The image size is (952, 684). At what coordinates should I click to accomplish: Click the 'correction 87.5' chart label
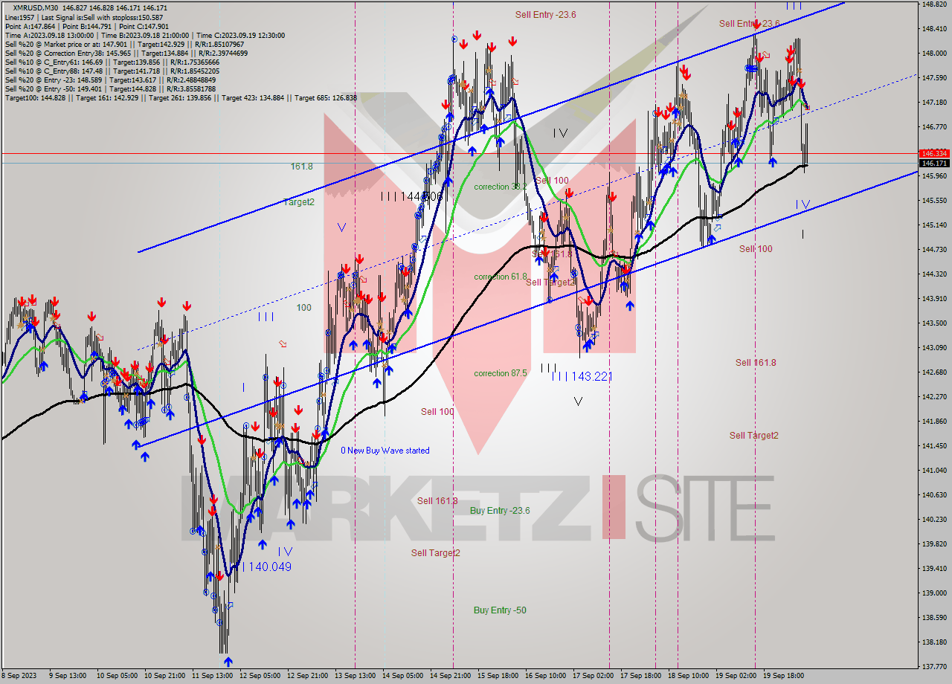coord(501,373)
